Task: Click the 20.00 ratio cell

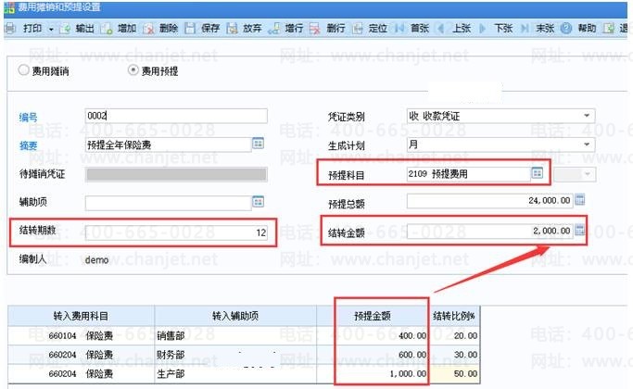Action: (x=454, y=335)
